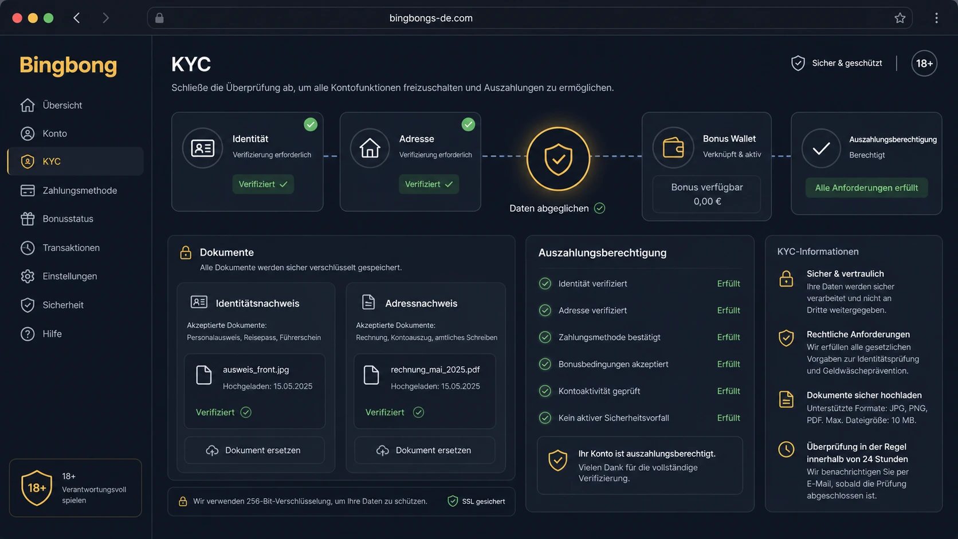Click the shield icon by Rechtliche Anforderungen

786,338
